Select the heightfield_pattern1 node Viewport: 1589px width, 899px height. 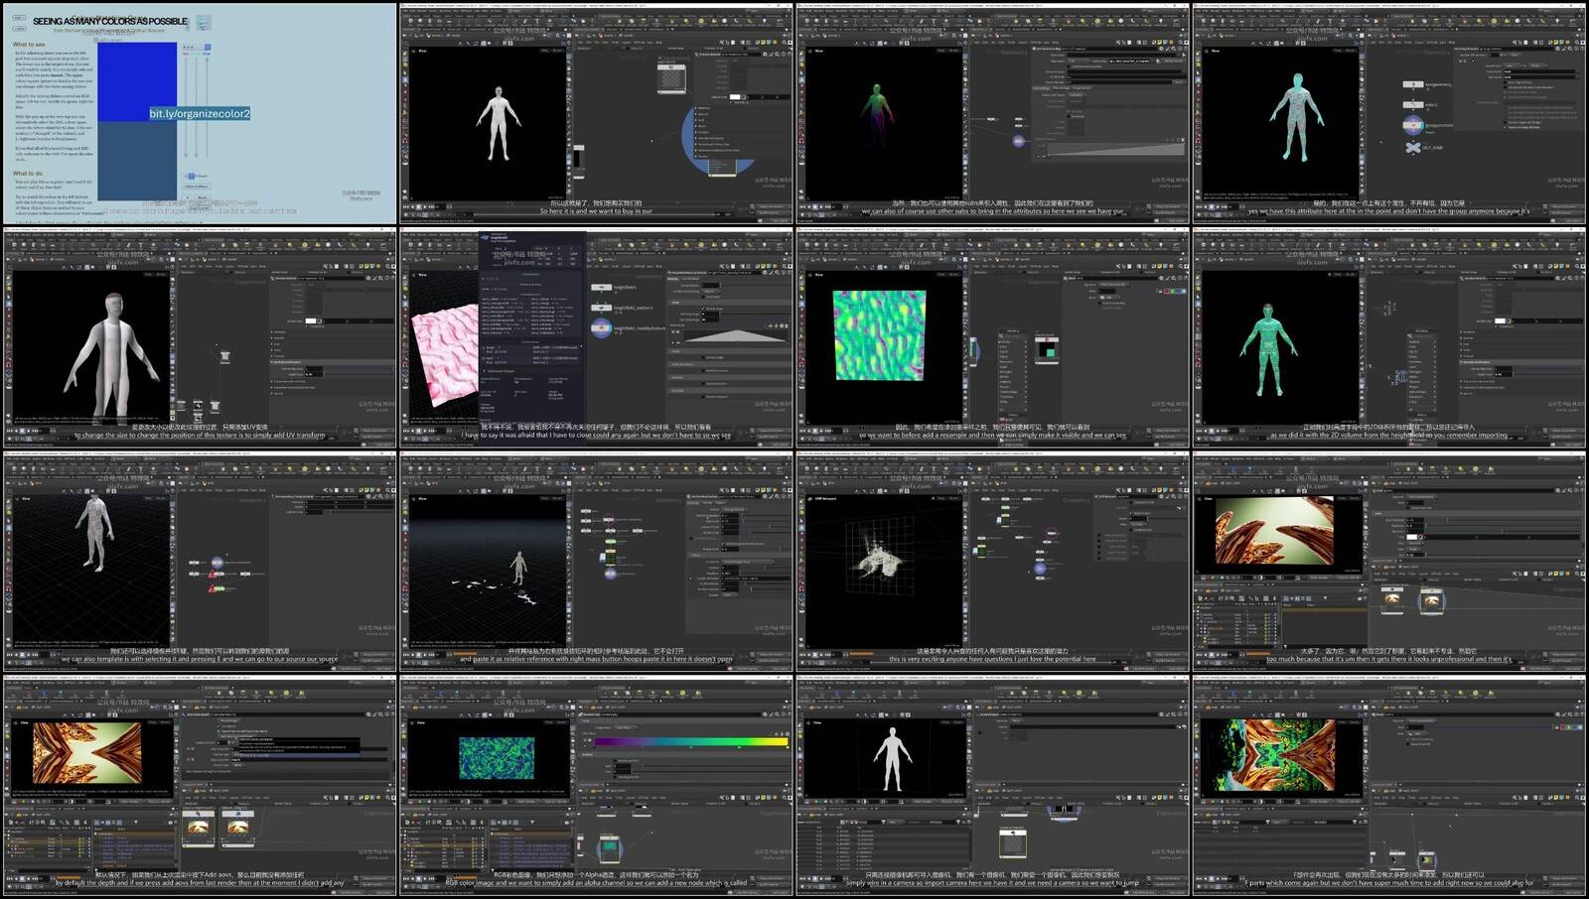(x=601, y=307)
